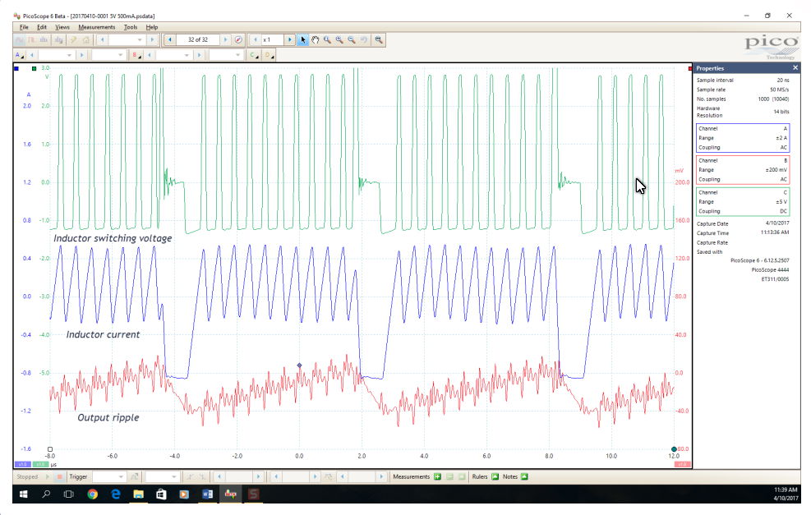The width and height of the screenshot is (811, 515).
Task: Click the advanced trigger icon
Action: point(135,476)
